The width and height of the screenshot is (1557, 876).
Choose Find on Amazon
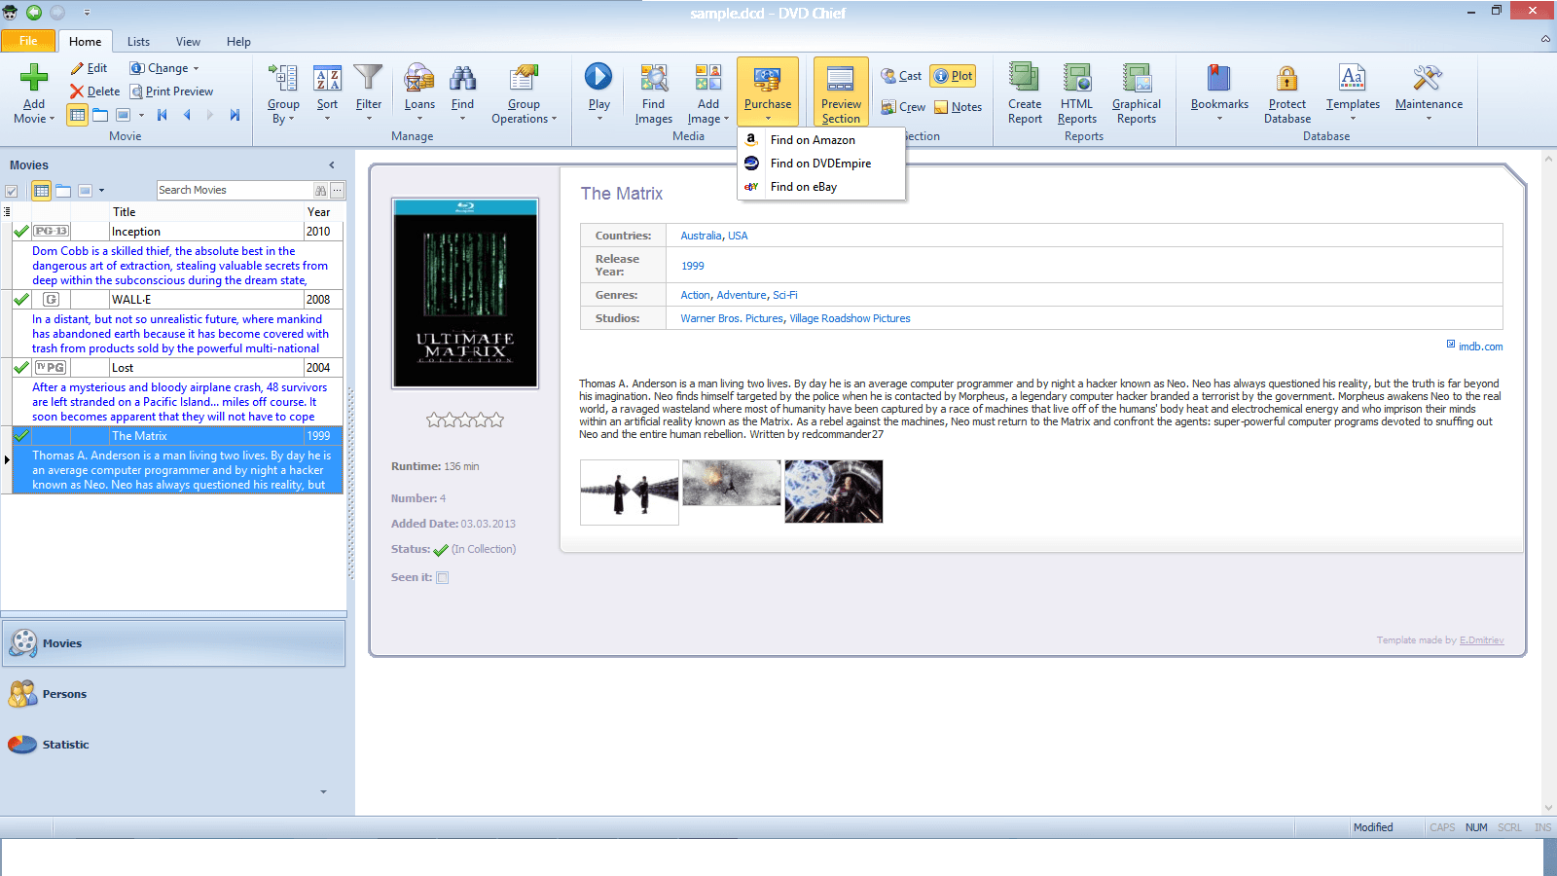tap(821, 140)
